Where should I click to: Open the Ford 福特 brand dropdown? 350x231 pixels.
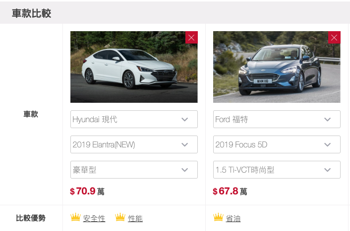tap(277, 119)
